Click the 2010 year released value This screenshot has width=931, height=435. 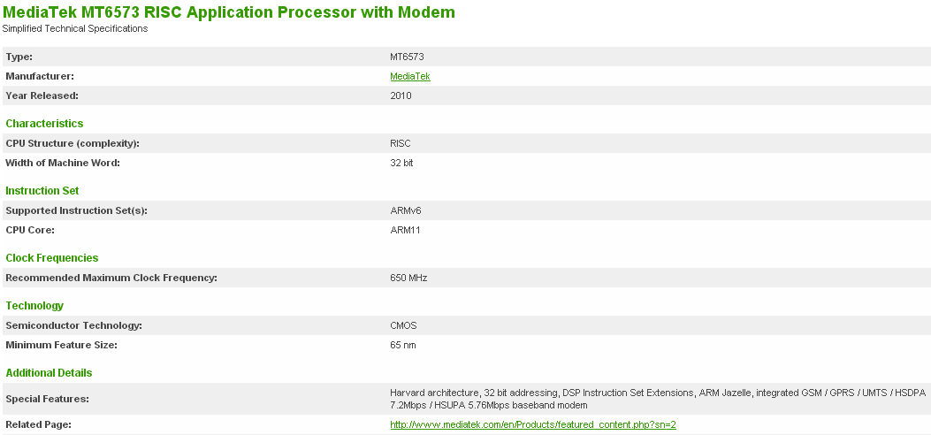pos(401,95)
